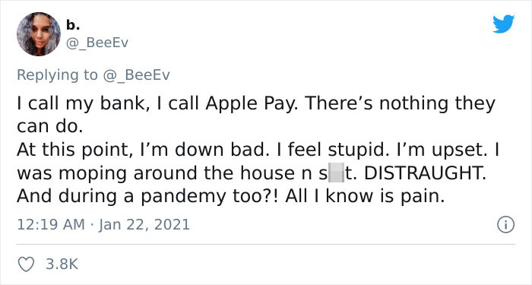
Task: Click the phrase "I feel stupid."
Action: tap(334, 150)
